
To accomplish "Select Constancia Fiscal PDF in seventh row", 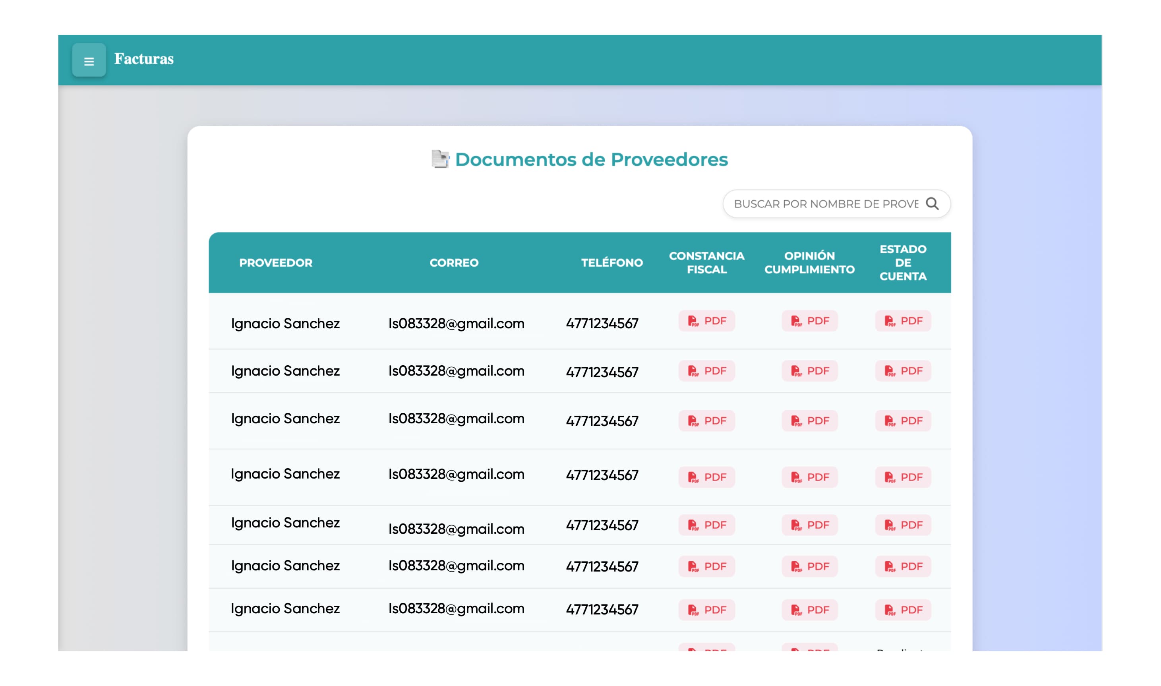I will pyautogui.click(x=707, y=610).
